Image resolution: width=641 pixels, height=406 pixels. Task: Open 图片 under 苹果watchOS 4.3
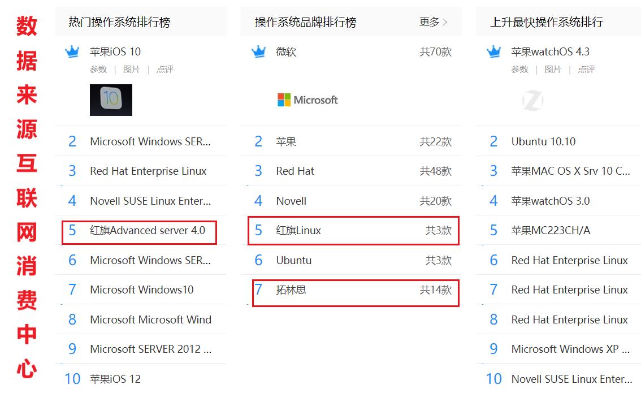[553, 70]
